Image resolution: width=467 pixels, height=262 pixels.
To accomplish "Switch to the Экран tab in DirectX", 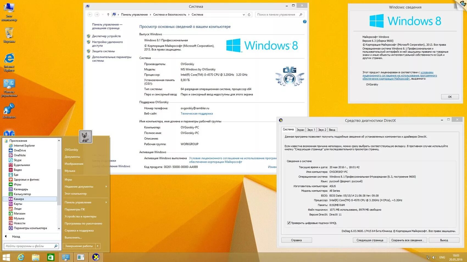I will coord(300,130).
